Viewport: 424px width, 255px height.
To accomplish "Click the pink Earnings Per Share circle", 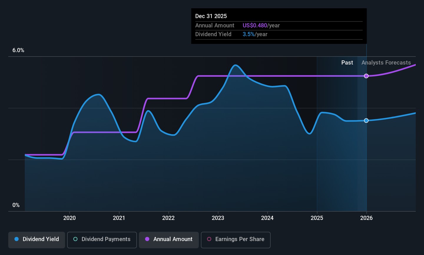I will pos(209,239).
